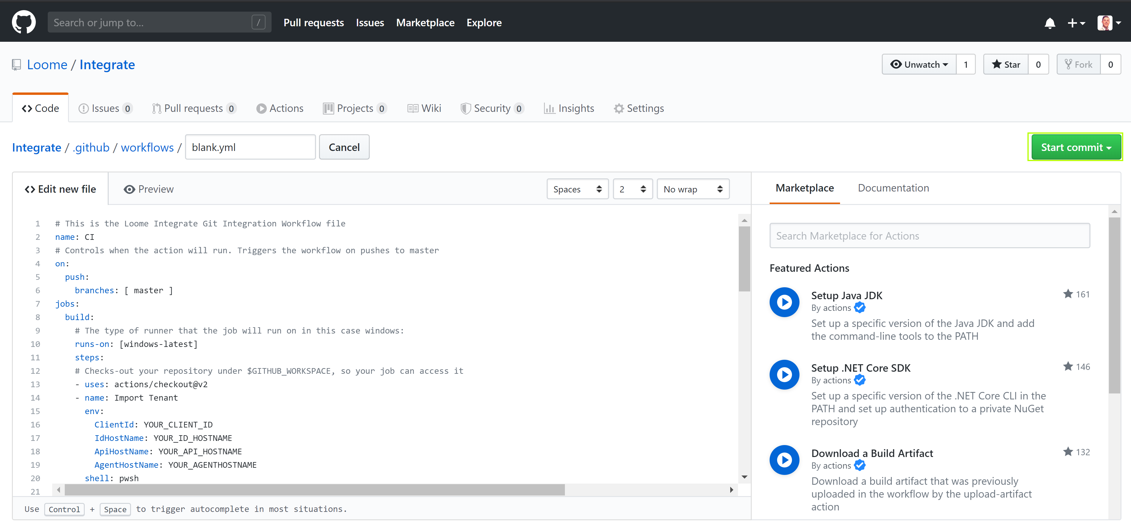Open the plus create-new menu

pos(1076,23)
